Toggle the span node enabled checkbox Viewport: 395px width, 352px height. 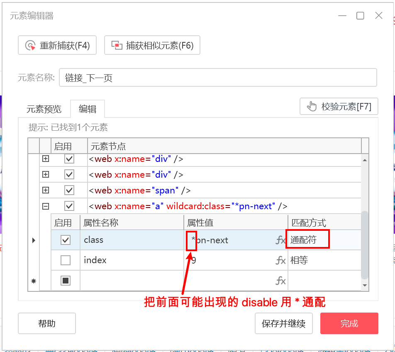(x=69, y=190)
